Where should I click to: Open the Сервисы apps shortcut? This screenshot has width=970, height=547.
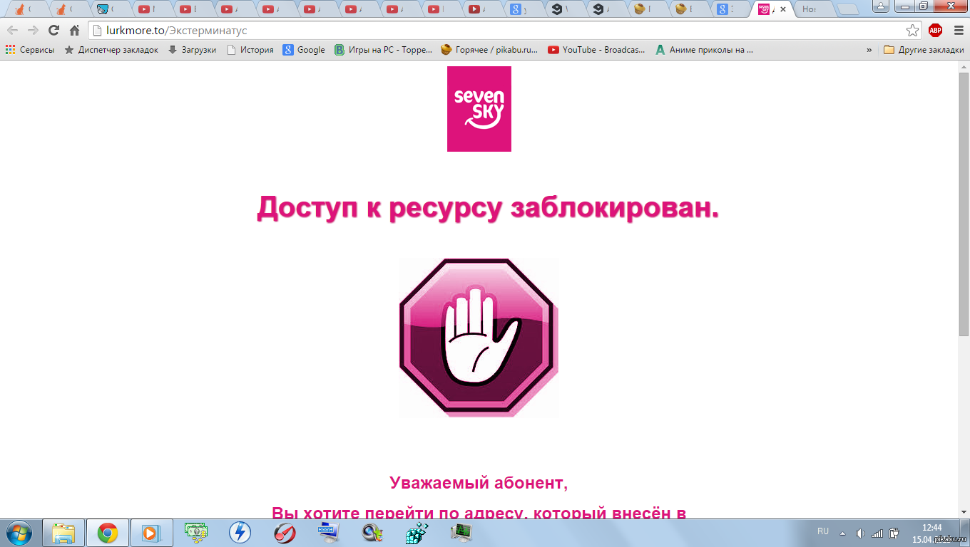30,50
